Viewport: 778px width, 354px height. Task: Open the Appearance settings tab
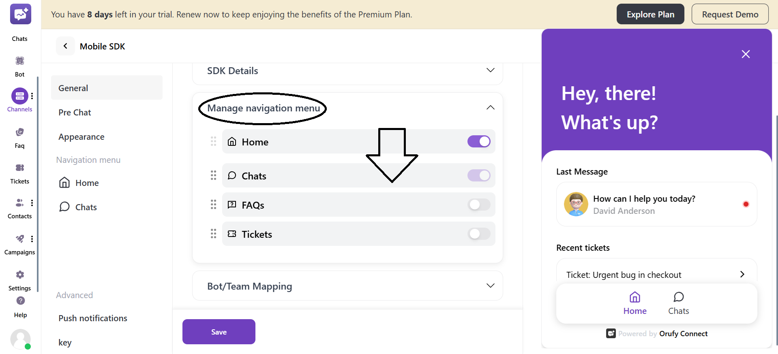point(81,136)
